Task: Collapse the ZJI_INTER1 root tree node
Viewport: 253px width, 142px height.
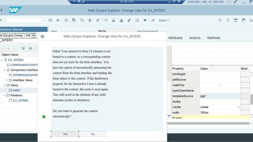Action: 2,60
